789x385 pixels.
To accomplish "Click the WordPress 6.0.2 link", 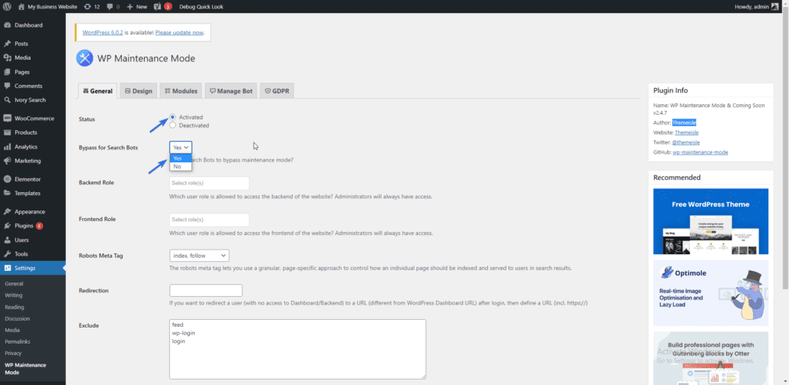I will tap(103, 32).
